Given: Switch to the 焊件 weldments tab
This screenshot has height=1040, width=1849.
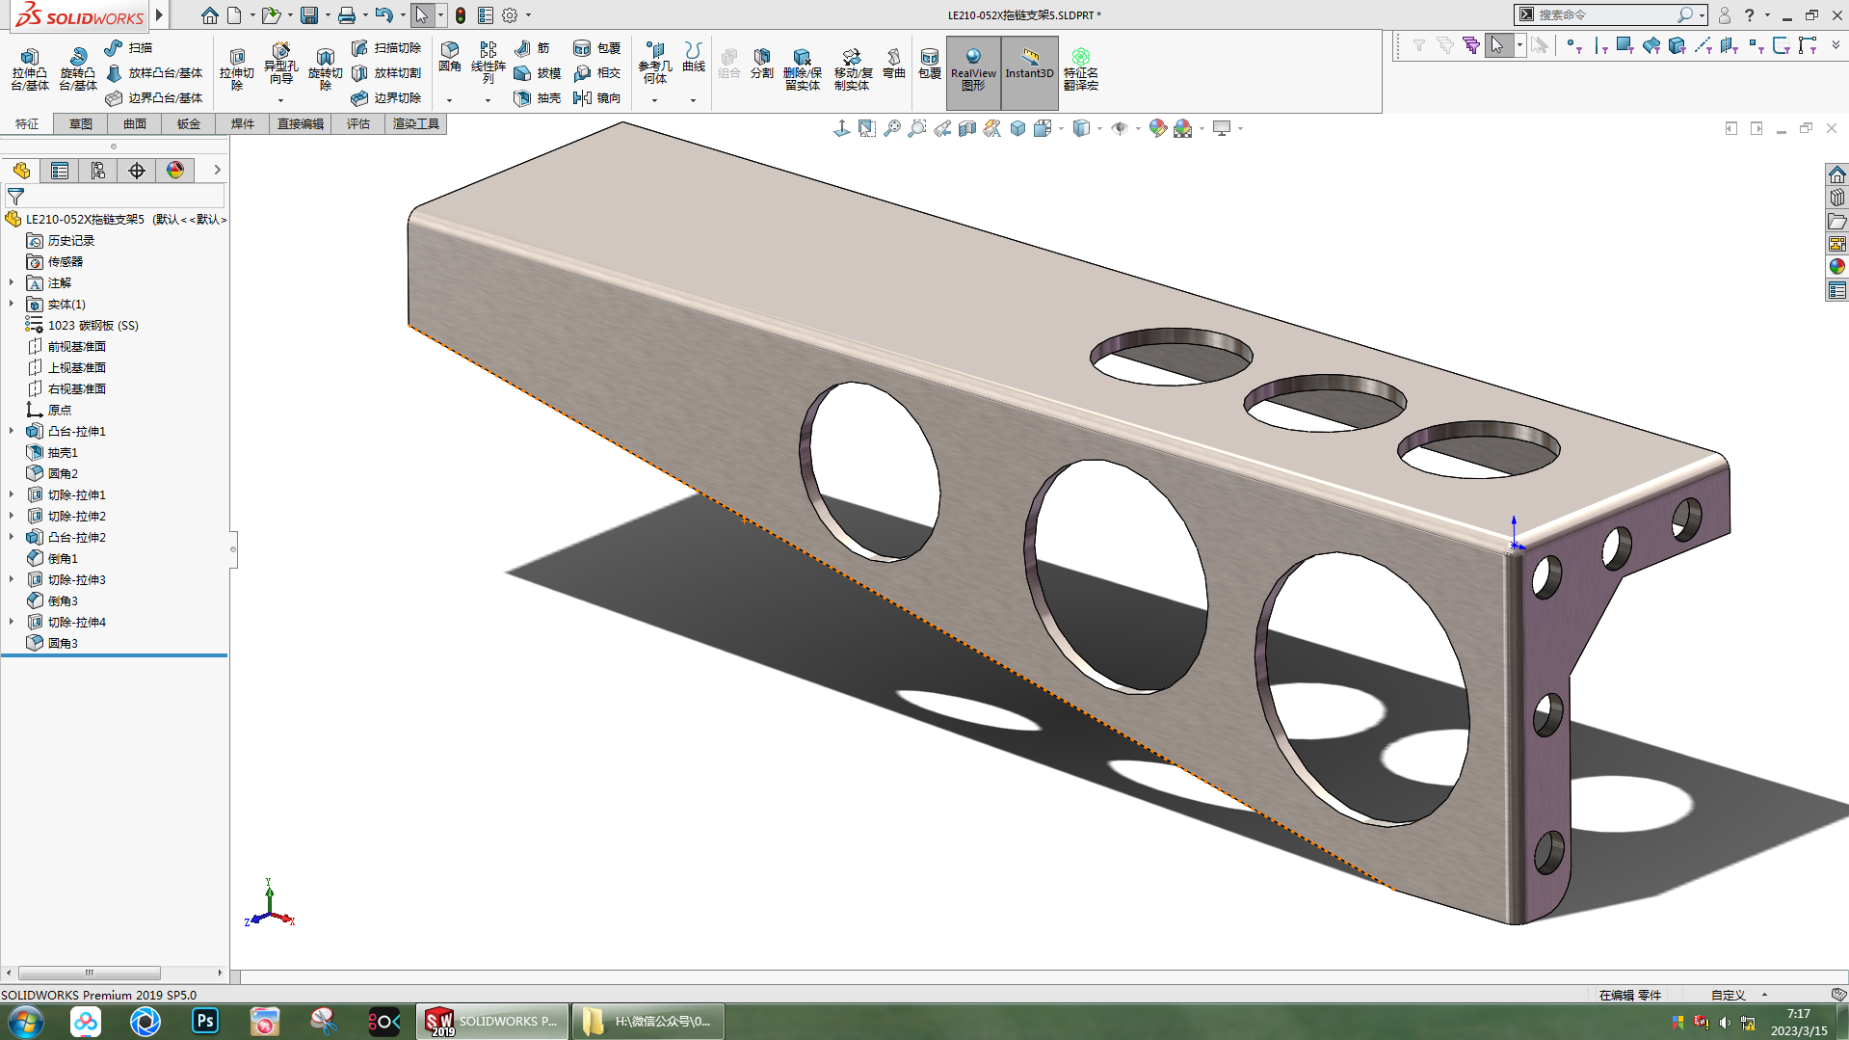Looking at the screenshot, I should (243, 123).
